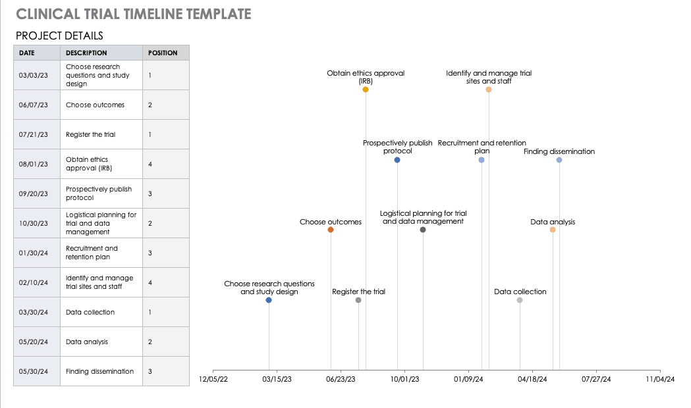Screen dimensions: 691x408
Task: Select the Clinical Trial Timeline Template title
Action: [x=133, y=14]
